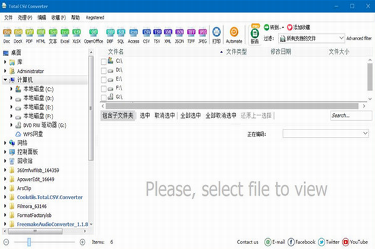This screenshot has height=249, width=375.
Task: Open the YouTube link
Action: [355, 242]
